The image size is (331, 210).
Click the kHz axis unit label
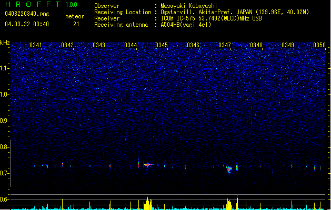click(5, 43)
